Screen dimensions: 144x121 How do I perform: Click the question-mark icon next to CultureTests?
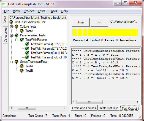pos(17,26)
